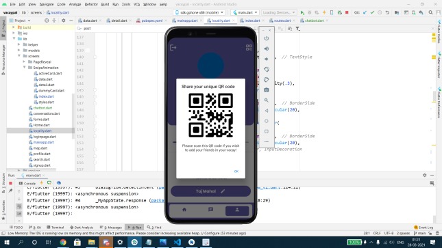Open File Explorer from the taskbar
The width and height of the screenshot is (442, 248).
91,242
